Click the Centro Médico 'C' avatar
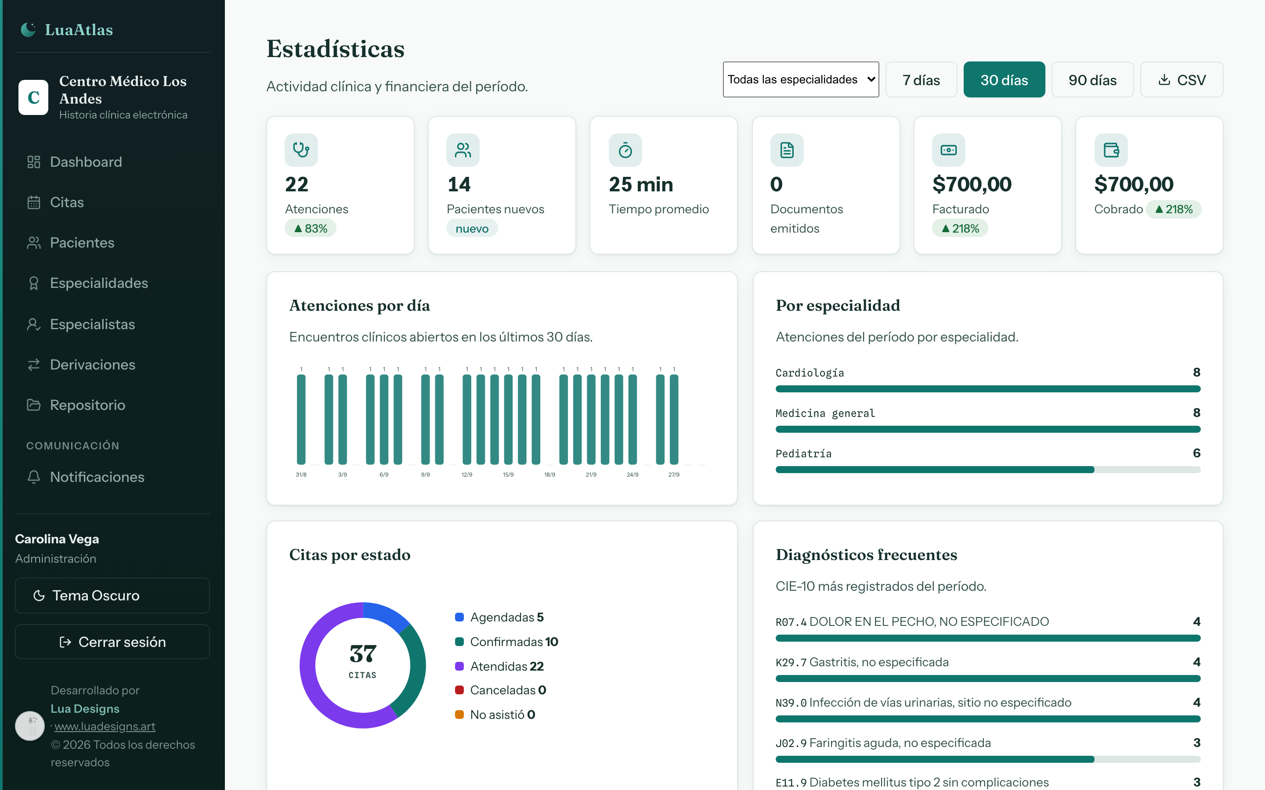The image size is (1265, 790). [33, 97]
